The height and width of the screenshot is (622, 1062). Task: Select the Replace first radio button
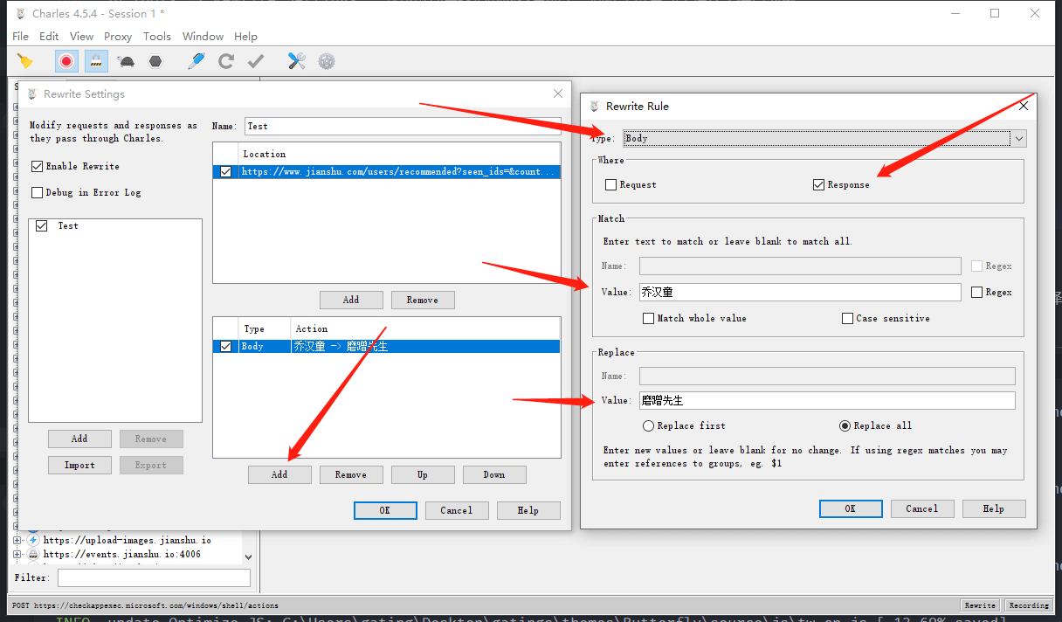click(649, 426)
